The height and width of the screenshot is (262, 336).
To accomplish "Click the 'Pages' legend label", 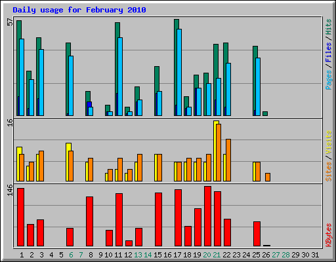I will 328,80.
